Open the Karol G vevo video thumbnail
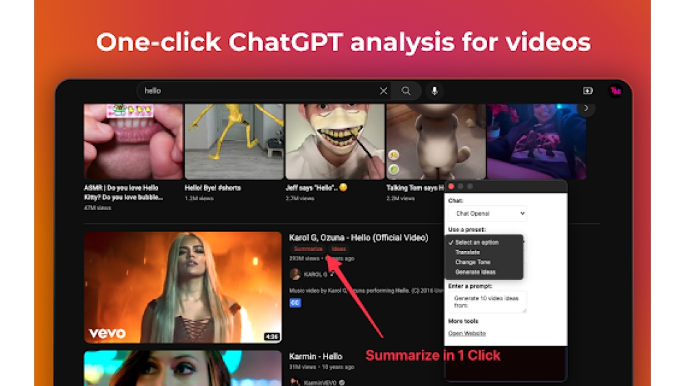The height and width of the screenshot is (386, 685). pos(183,287)
